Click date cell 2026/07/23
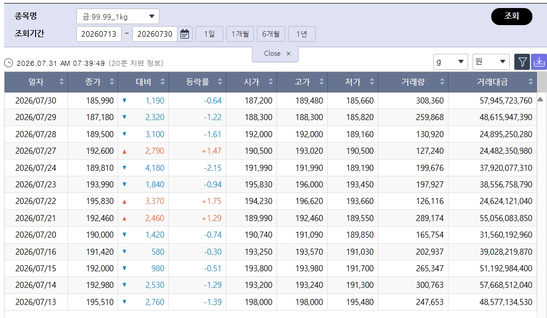Viewport: 547px width, 318px height. point(36,184)
